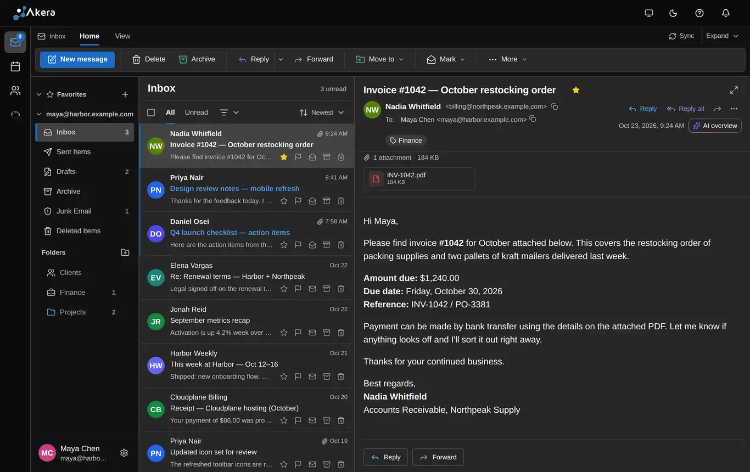
Task: Star the Cloudplane Billing receipt email
Action: tap(284, 420)
